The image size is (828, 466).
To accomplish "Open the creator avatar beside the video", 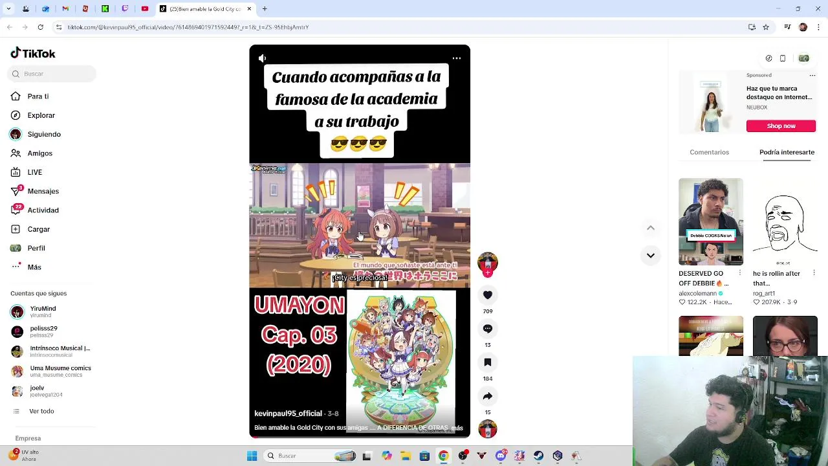I will tap(488, 262).
